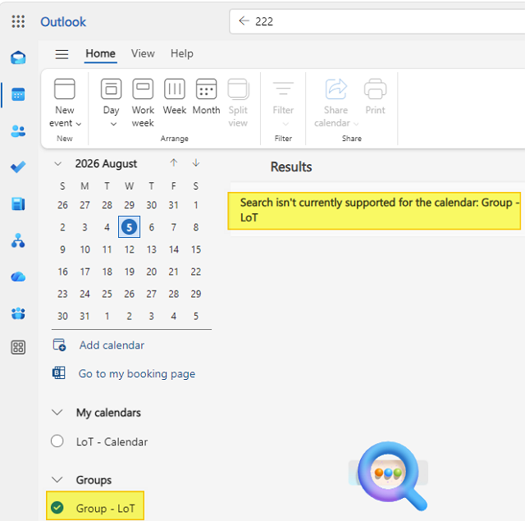Click Add calendar link

tap(112, 345)
